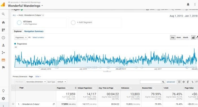Tick the checkbox for /dresden-in-2-days/ row

coord(13,104)
